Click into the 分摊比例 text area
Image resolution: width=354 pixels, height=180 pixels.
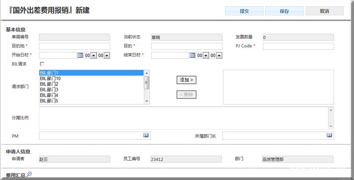tap(184, 118)
